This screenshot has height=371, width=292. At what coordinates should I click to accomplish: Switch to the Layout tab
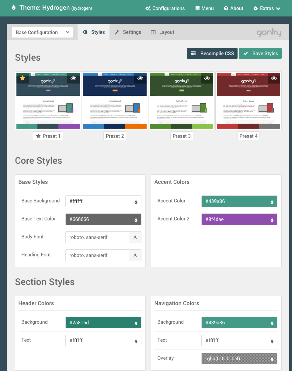pos(162,32)
